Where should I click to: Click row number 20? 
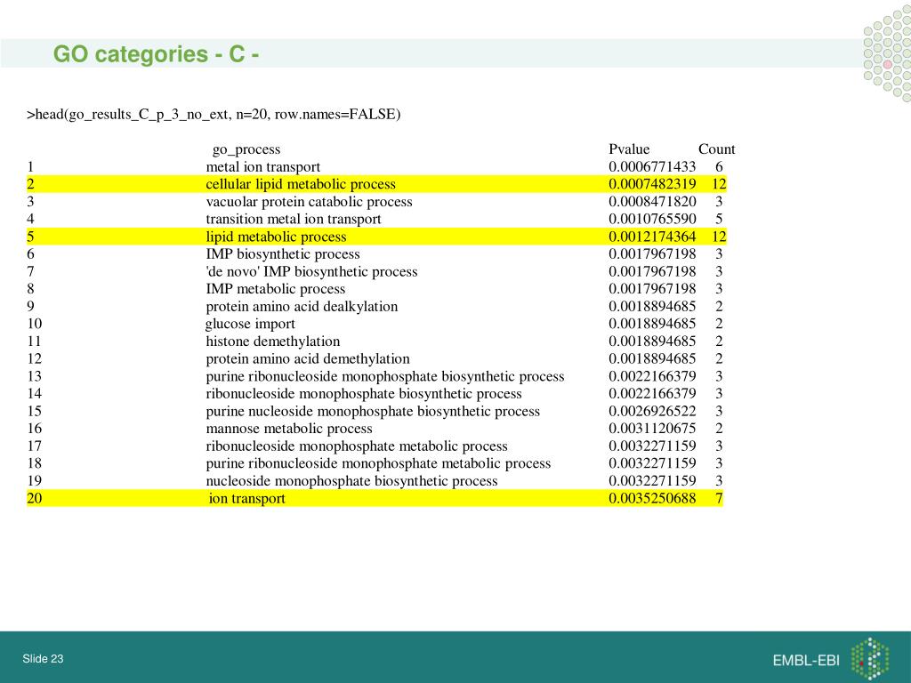click(35, 498)
